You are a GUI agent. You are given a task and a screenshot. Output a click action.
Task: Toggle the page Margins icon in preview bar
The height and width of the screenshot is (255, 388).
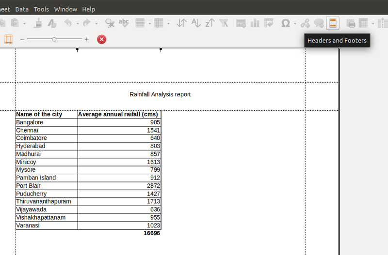[x=8, y=39]
